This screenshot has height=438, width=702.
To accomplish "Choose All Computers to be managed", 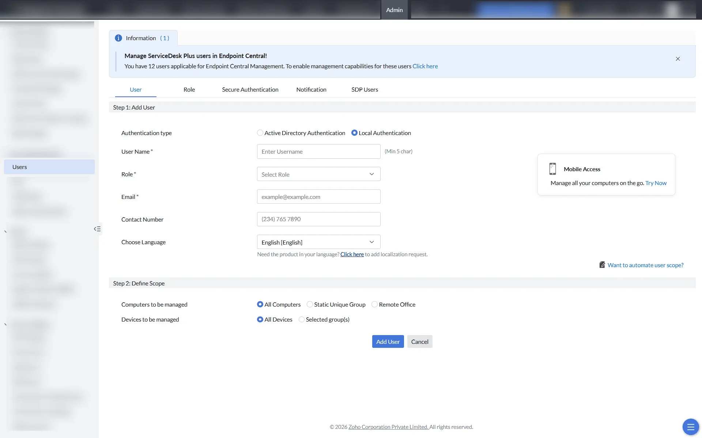I will pos(260,304).
